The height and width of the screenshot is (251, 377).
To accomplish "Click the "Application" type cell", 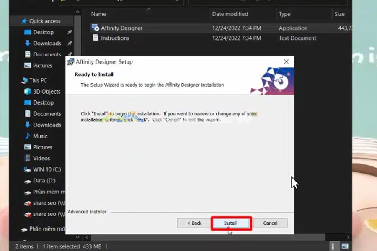I will [x=293, y=28].
